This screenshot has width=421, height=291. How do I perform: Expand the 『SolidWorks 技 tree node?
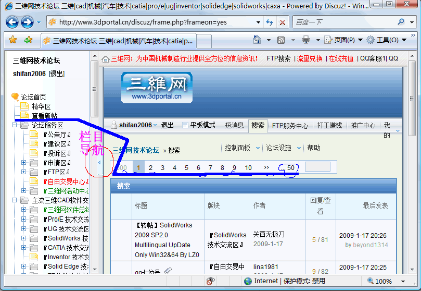[23, 238]
